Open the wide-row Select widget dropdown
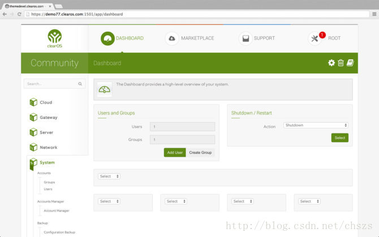Image resolution: width=379 pixels, height=237 pixels. coord(109,176)
